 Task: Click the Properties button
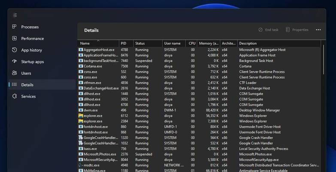297,30
